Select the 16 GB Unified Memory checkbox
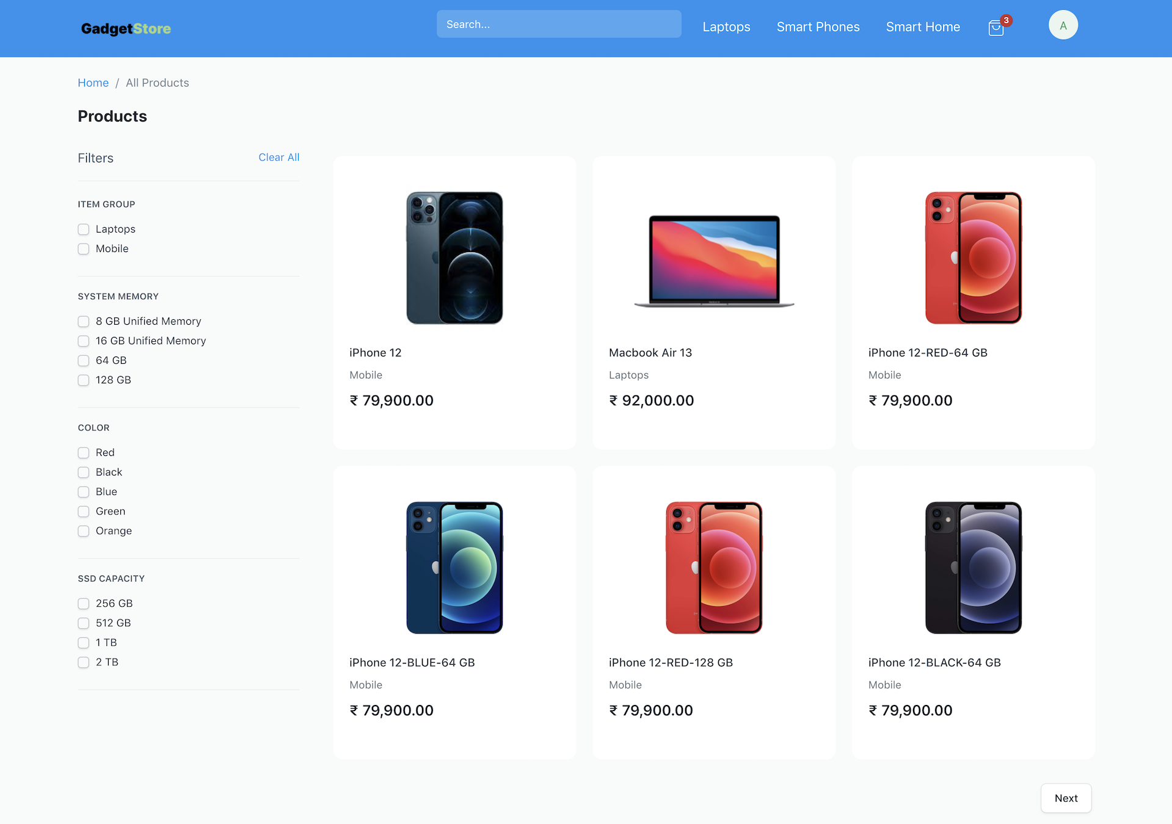Image resolution: width=1172 pixels, height=824 pixels. coord(84,341)
